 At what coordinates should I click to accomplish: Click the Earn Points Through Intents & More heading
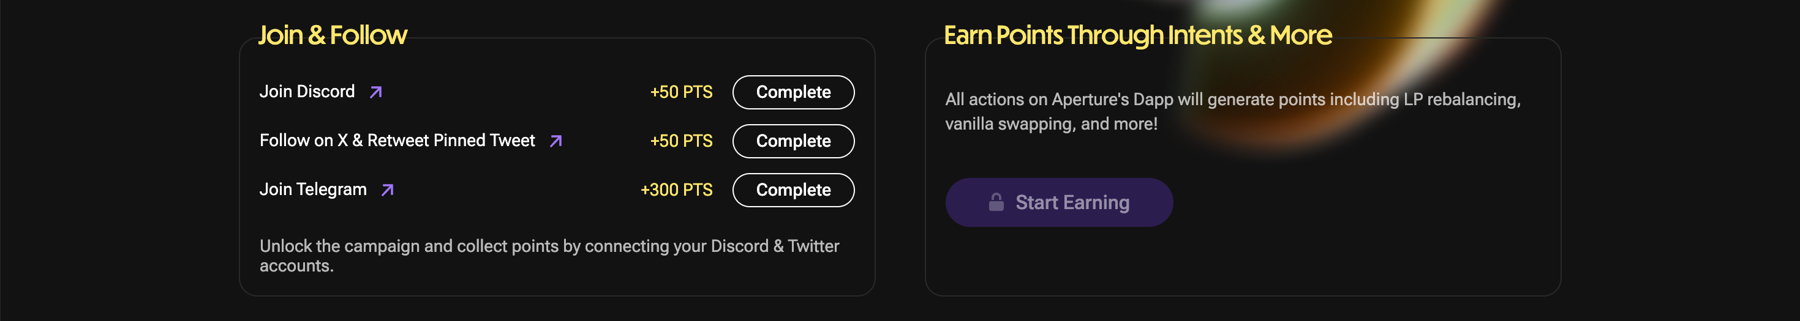pyautogui.click(x=1137, y=35)
